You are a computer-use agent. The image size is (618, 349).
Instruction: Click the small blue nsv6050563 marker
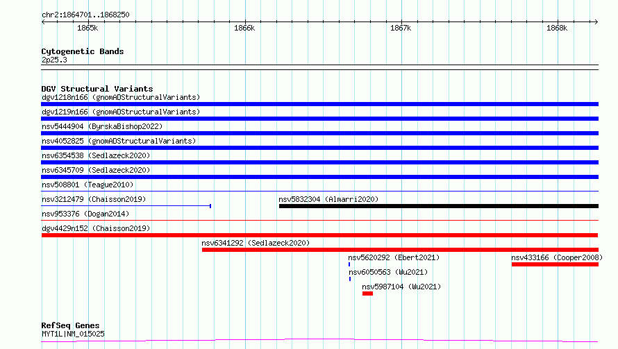click(x=350, y=279)
